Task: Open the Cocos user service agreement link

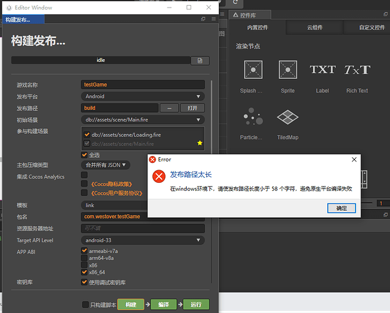Action: click(117, 193)
